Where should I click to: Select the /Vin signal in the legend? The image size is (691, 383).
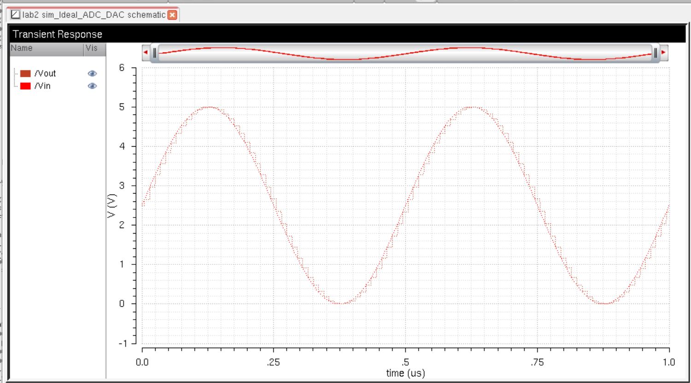point(42,86)
